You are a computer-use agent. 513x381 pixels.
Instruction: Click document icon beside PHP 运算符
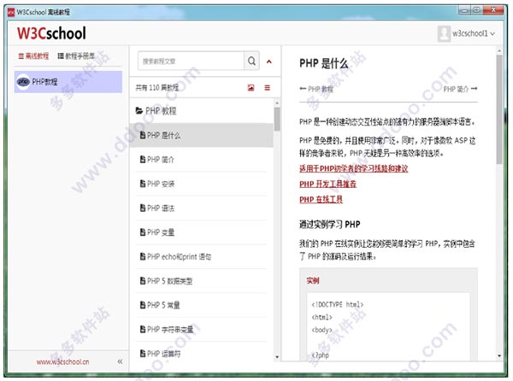143,353
